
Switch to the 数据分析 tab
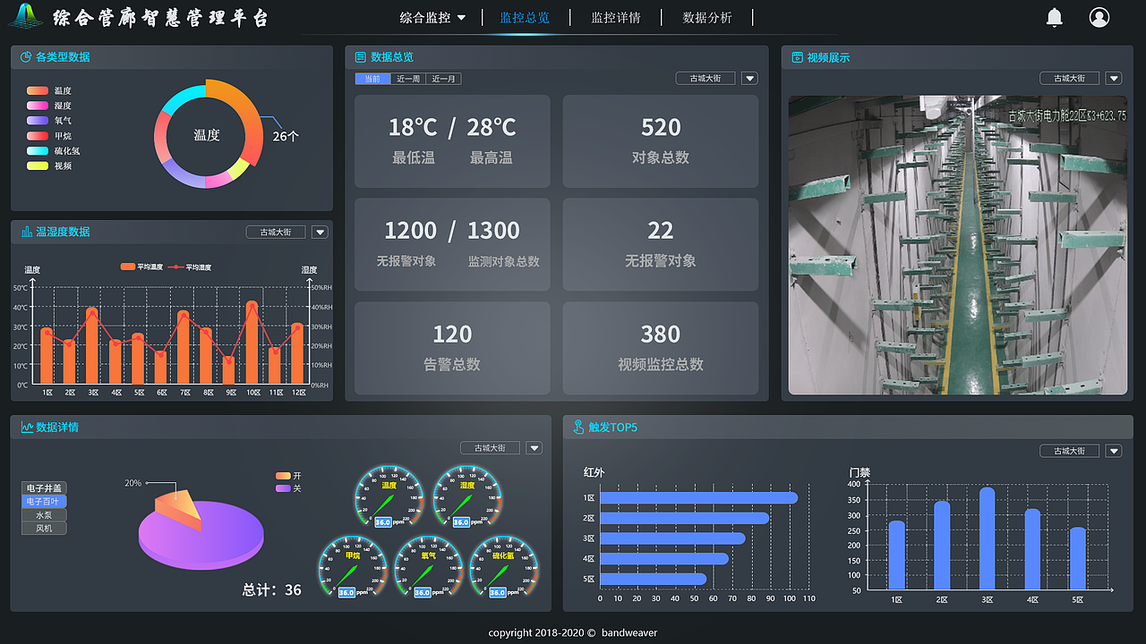pyautogui.click(x=707, y=18)
